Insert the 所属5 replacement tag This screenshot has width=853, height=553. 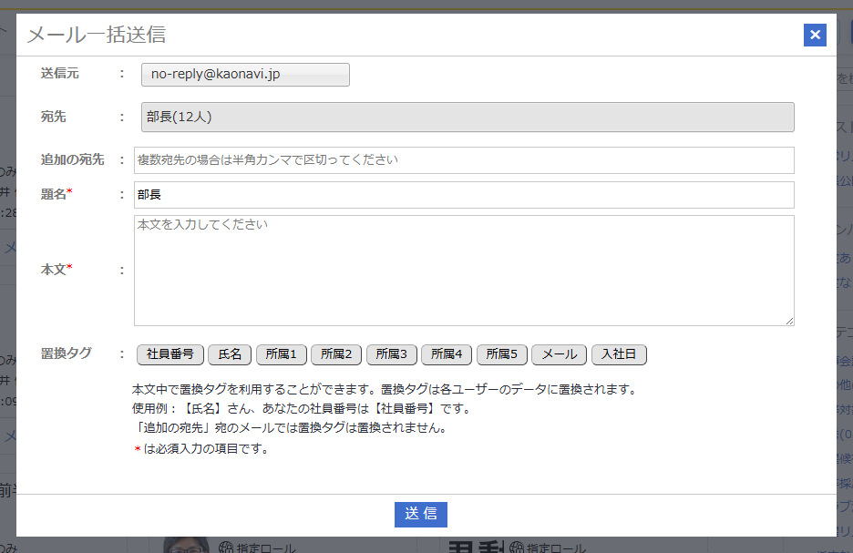pos(501,354)
